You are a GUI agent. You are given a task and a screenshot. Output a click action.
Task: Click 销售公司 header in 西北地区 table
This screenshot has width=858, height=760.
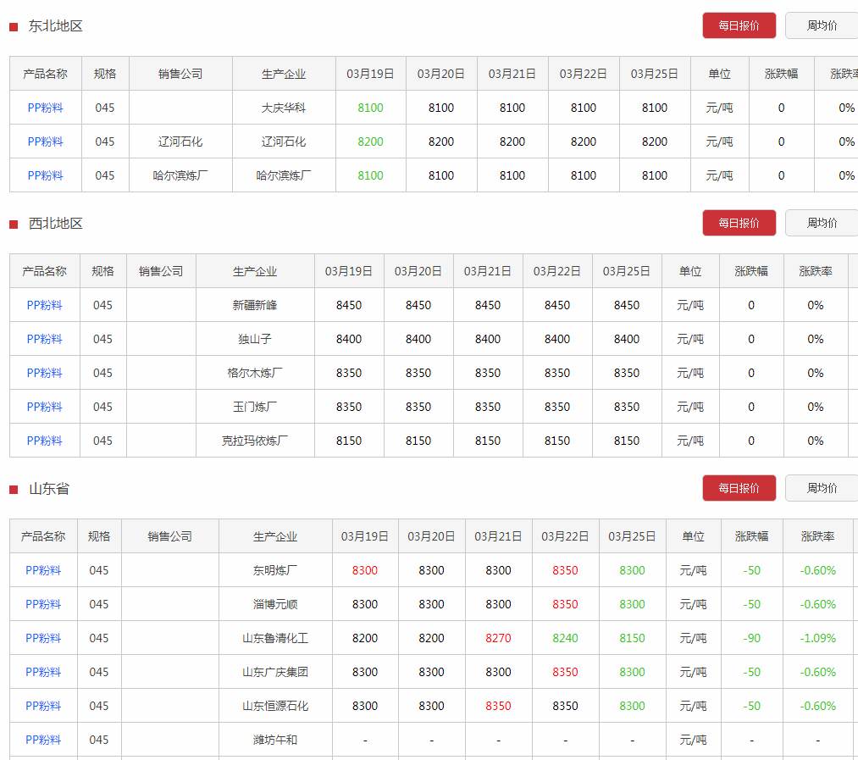coord(161,271)
